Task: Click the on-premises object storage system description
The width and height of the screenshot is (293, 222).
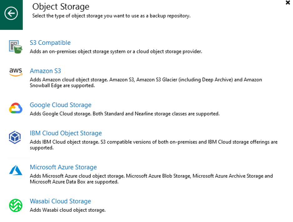Action: click(116, 51)
